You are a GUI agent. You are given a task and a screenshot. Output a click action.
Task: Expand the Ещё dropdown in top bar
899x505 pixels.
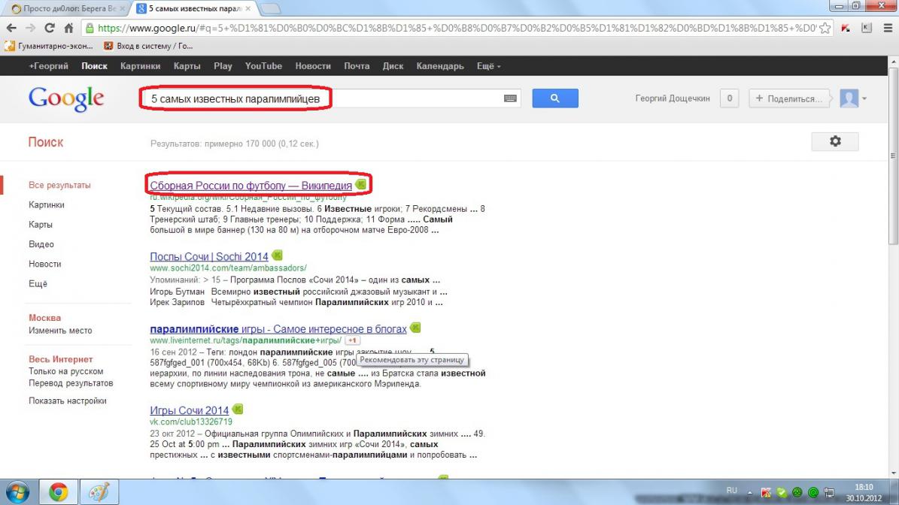(x=488, y=66)
